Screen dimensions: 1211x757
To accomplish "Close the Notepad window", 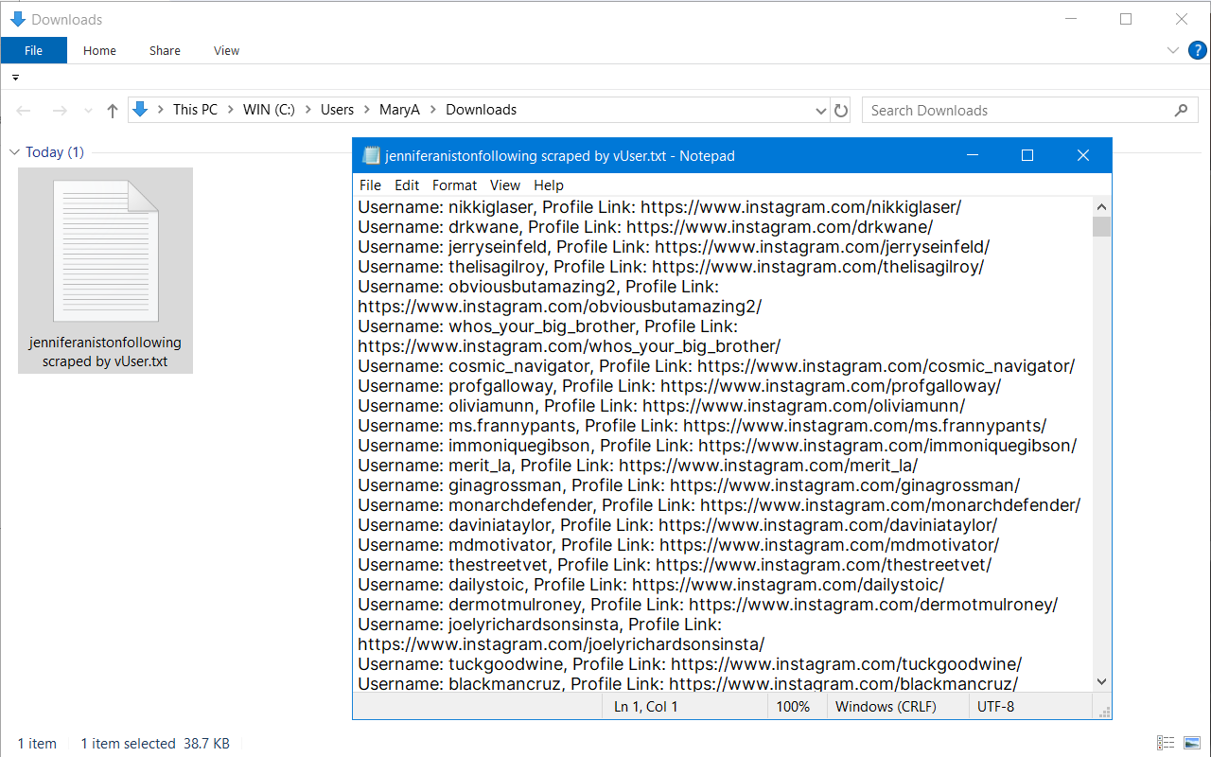I will coord(1083,155).
